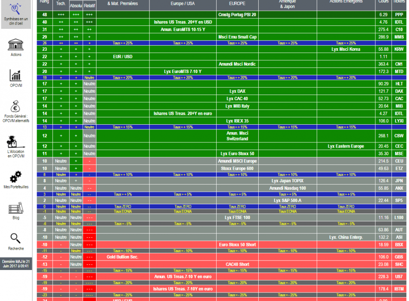Select Ishares US Treas. 7-10Y en euro
The image size is (409, 301).
[x=183, y=289]
